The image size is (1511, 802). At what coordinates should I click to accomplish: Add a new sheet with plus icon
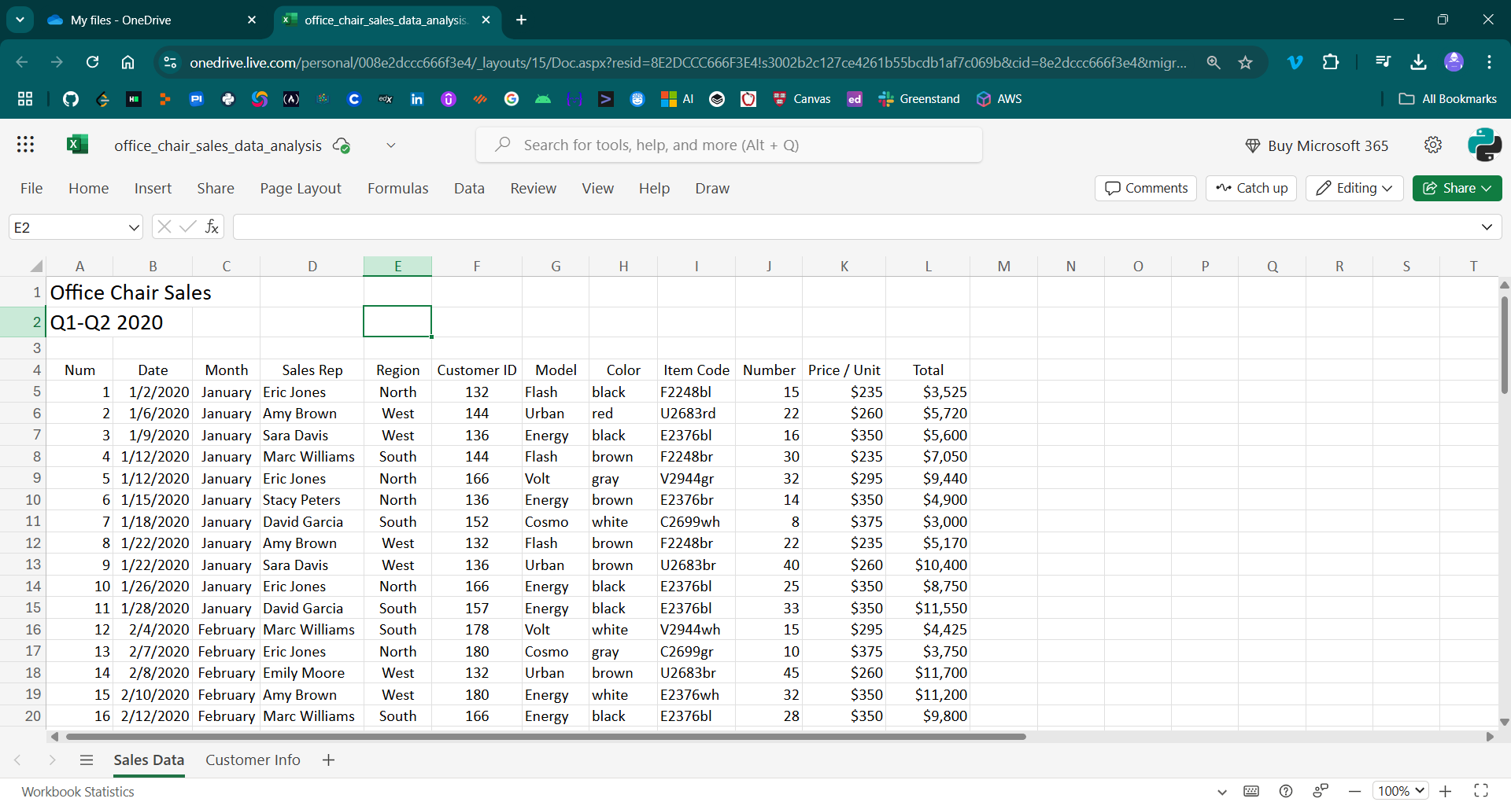tap(328, 760)
